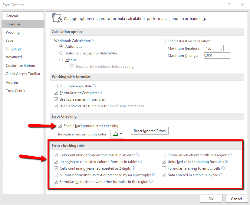250x205 pixels.
Task: Show info for Formulas which omit cells
Action: tap(230, 155)
